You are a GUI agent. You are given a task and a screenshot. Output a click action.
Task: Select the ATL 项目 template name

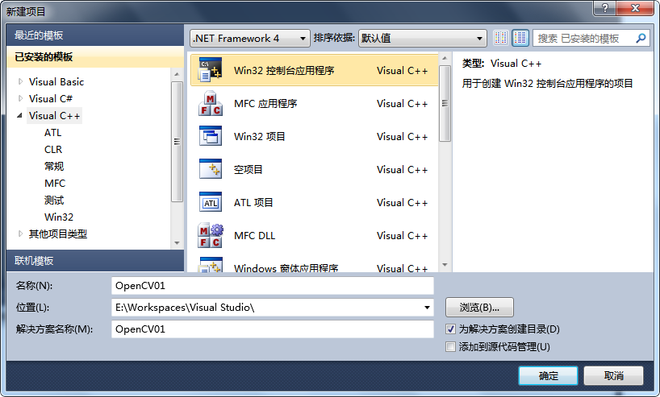(x=253, y=202)
